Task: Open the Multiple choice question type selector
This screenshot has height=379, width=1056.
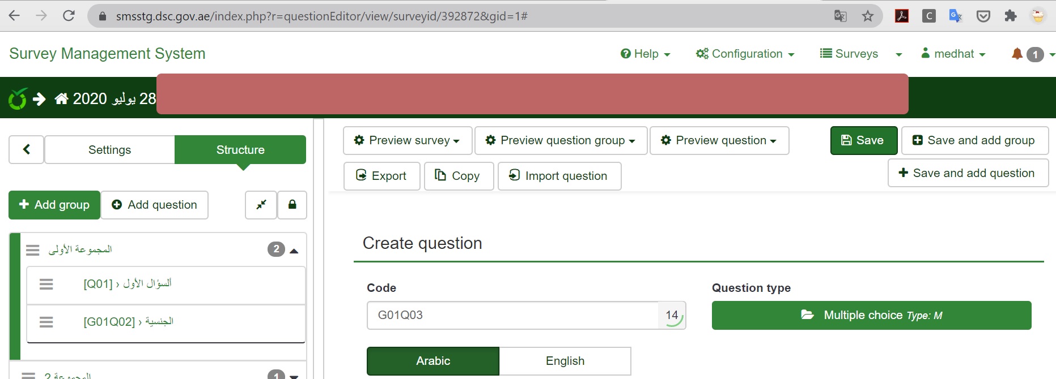Action: [x=871, y=315]
